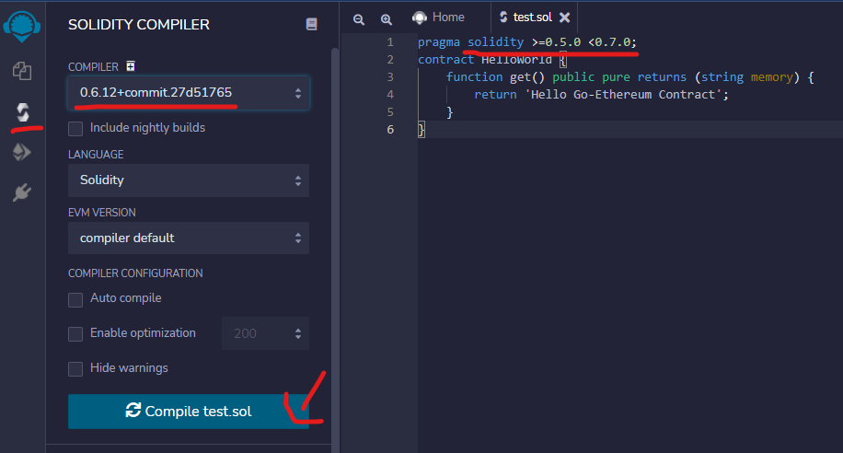Open the compiler documentation book icon
Screen dimensions: 843x453
tap(311, 24)
